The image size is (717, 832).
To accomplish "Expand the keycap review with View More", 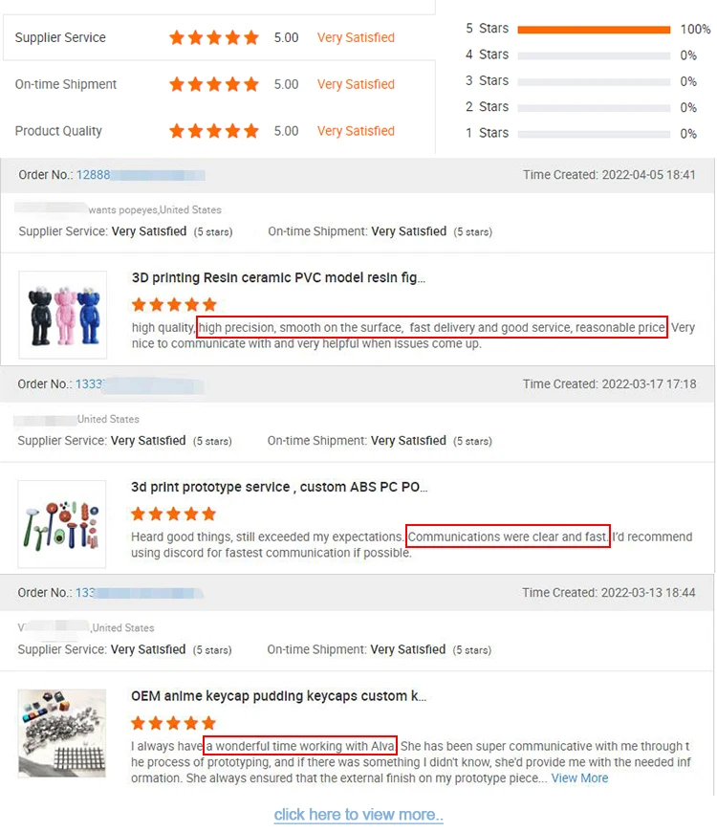I will pos(579,778).
